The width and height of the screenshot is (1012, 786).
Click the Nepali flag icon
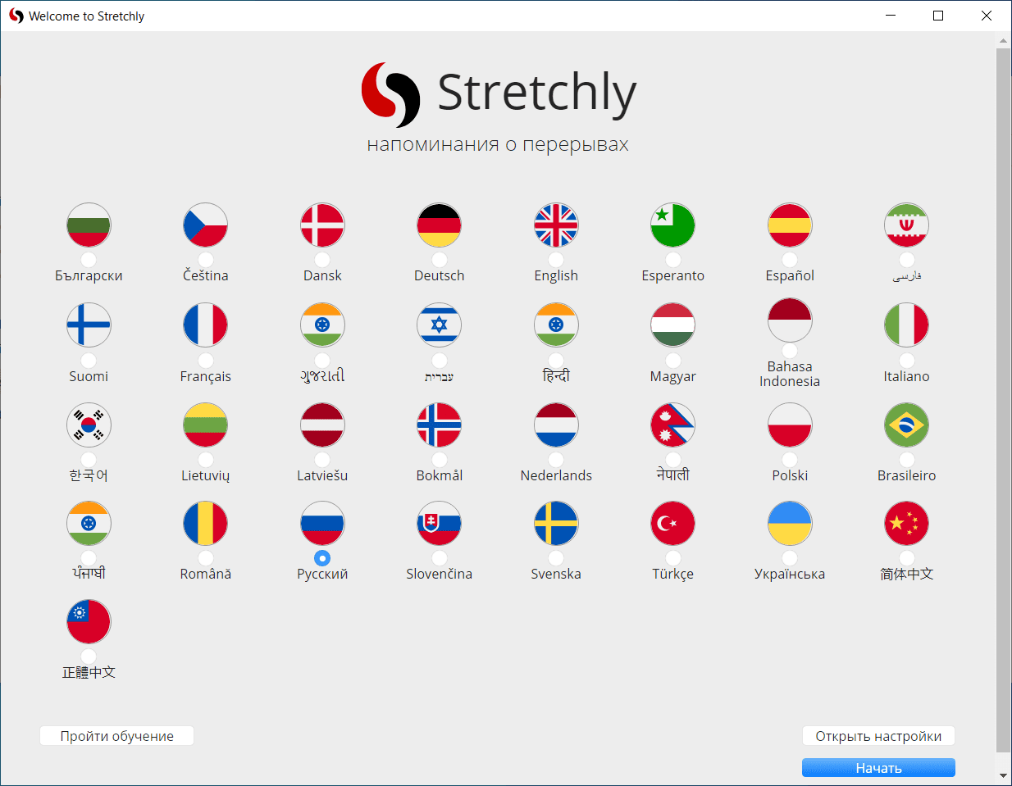[x=673, y=425]
